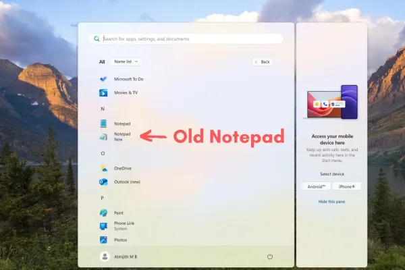The image size is (405, 270).
Task: Click the search magnifier icon
Action: point(97,38)
